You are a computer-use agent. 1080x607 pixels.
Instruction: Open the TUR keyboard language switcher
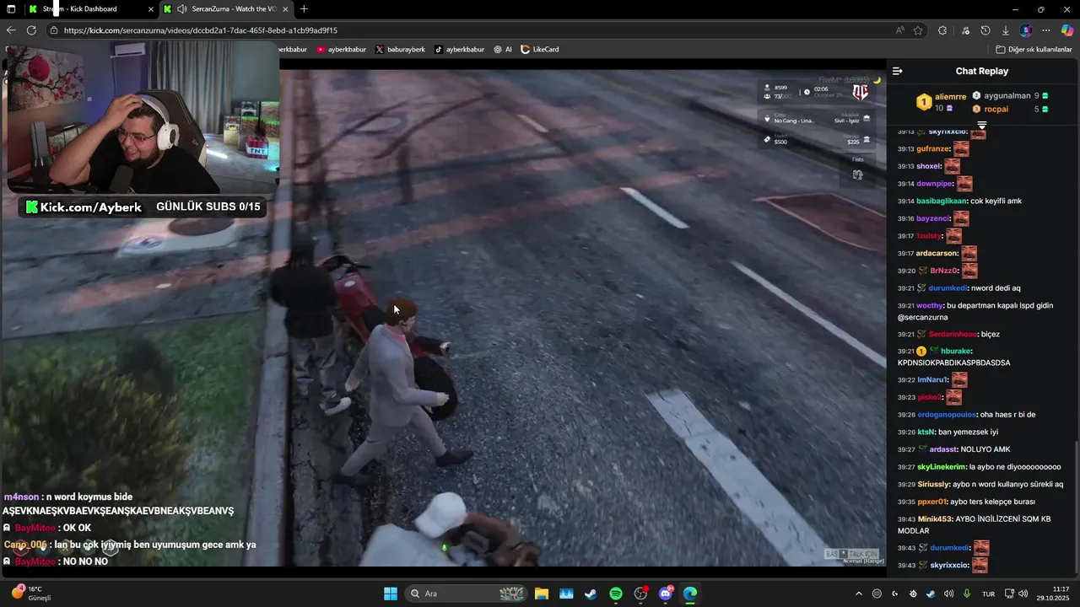(988, 594)
